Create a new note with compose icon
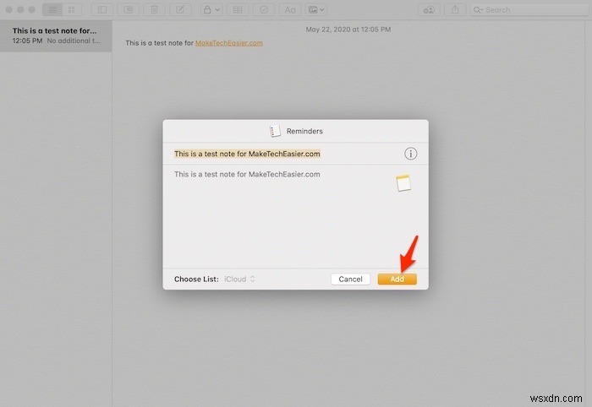 pyautogui.click(x=180, y=10)
